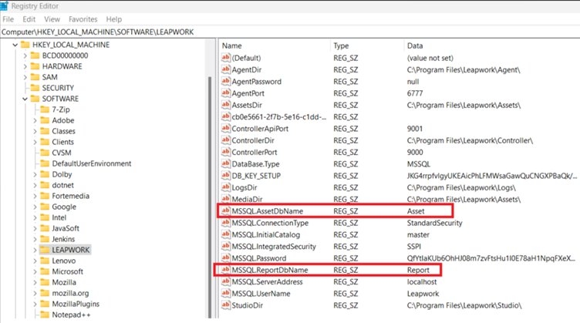Expand the HARDWARE key chevron
Viewport: 580px width, 323px height.
[25, 66]
